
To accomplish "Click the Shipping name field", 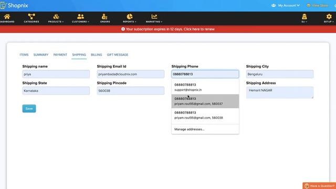I will click(56, 74).
